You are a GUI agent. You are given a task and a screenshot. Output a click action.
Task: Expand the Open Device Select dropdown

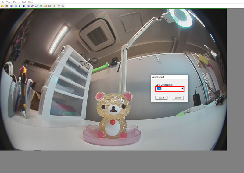tap(182, 89)
